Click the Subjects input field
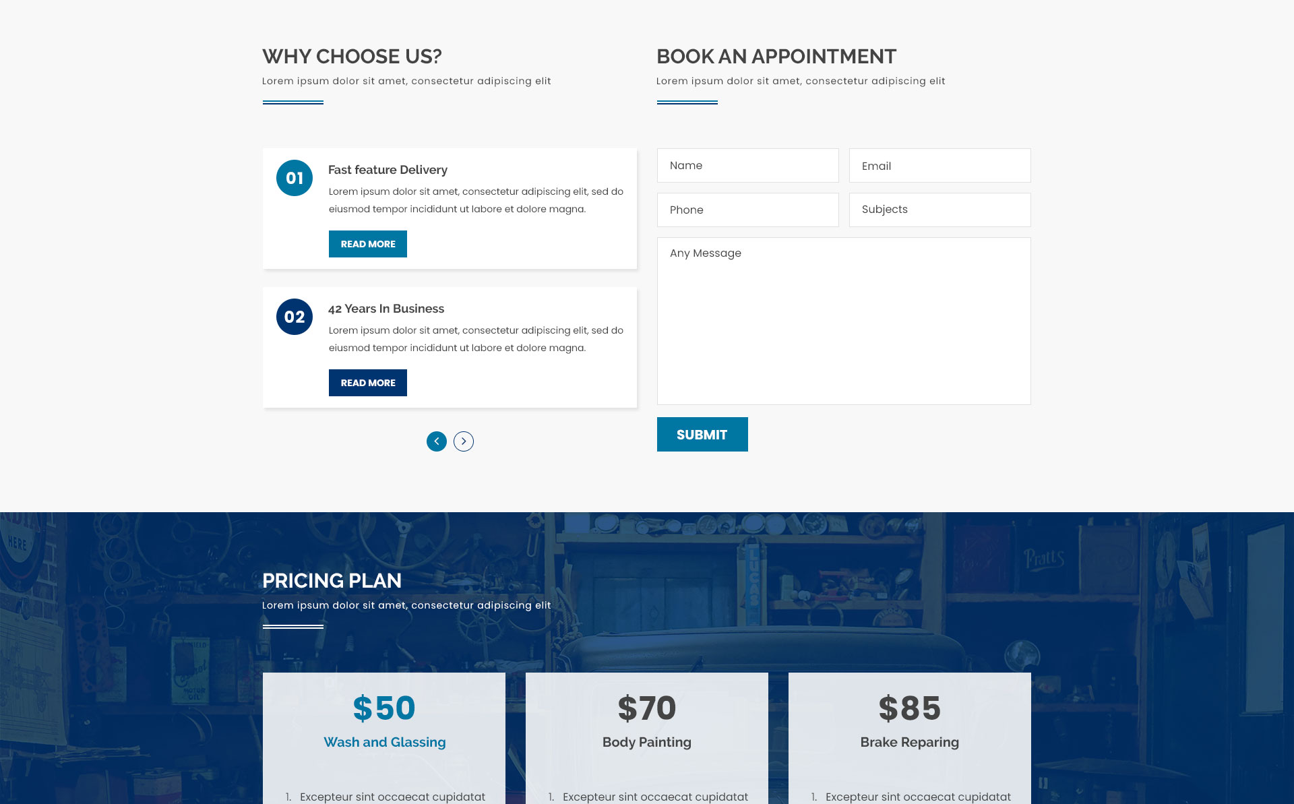The height and width of the screenshot is (804, 1294). pyautogui.click(x=938, y=210)
